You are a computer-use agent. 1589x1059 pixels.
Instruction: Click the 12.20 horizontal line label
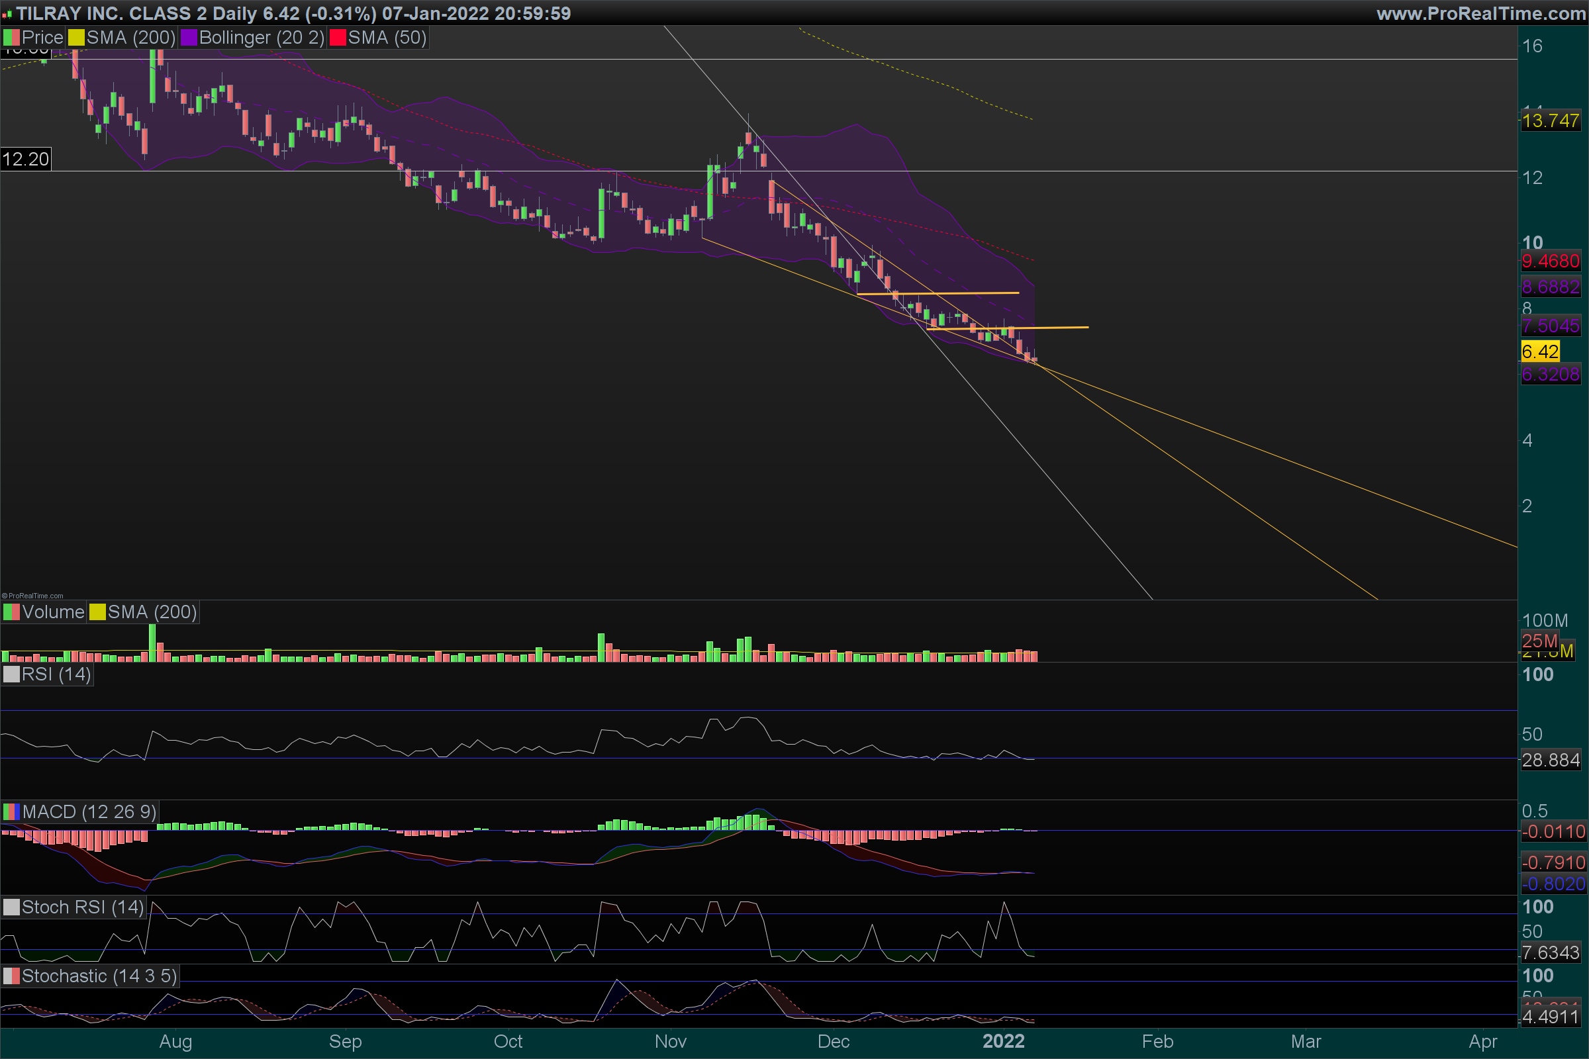(26, 160)
